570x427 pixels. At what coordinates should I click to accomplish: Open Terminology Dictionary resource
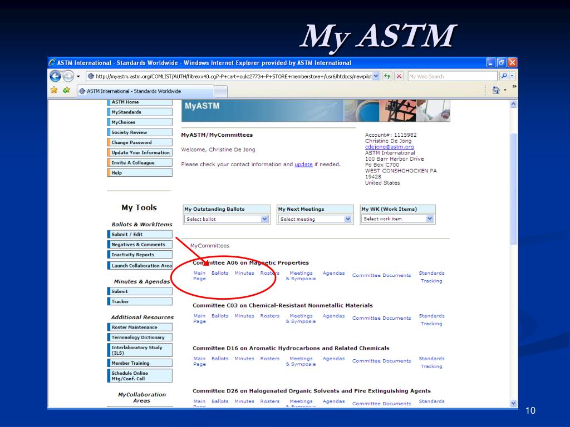tap(140, 337)
